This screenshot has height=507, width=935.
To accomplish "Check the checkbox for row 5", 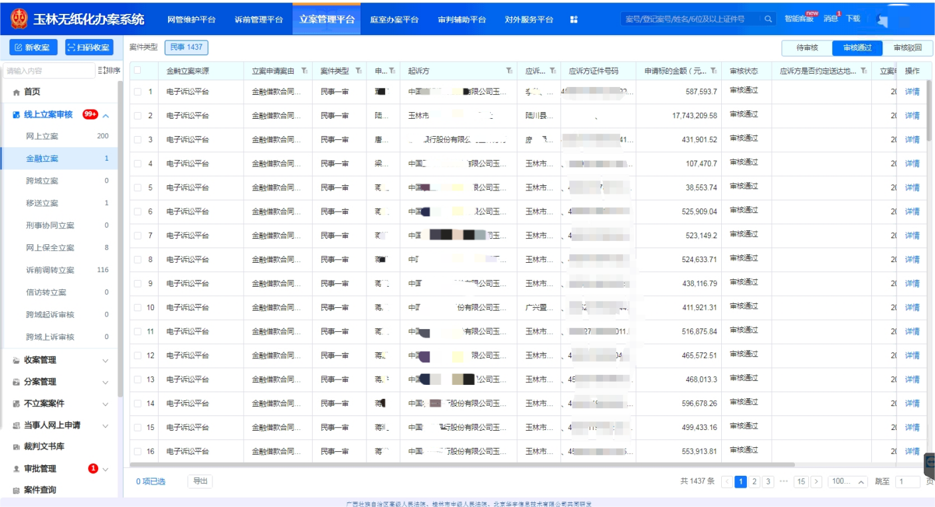I will click(137, 188).
